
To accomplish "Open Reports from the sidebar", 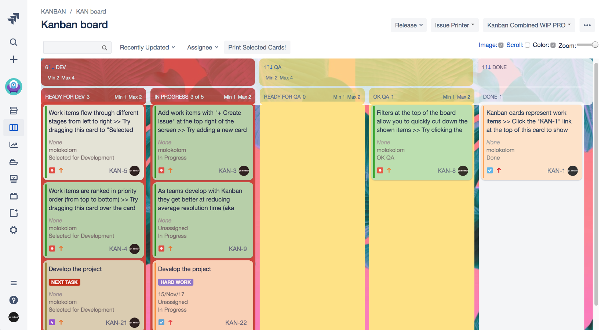I will point(14,144).
